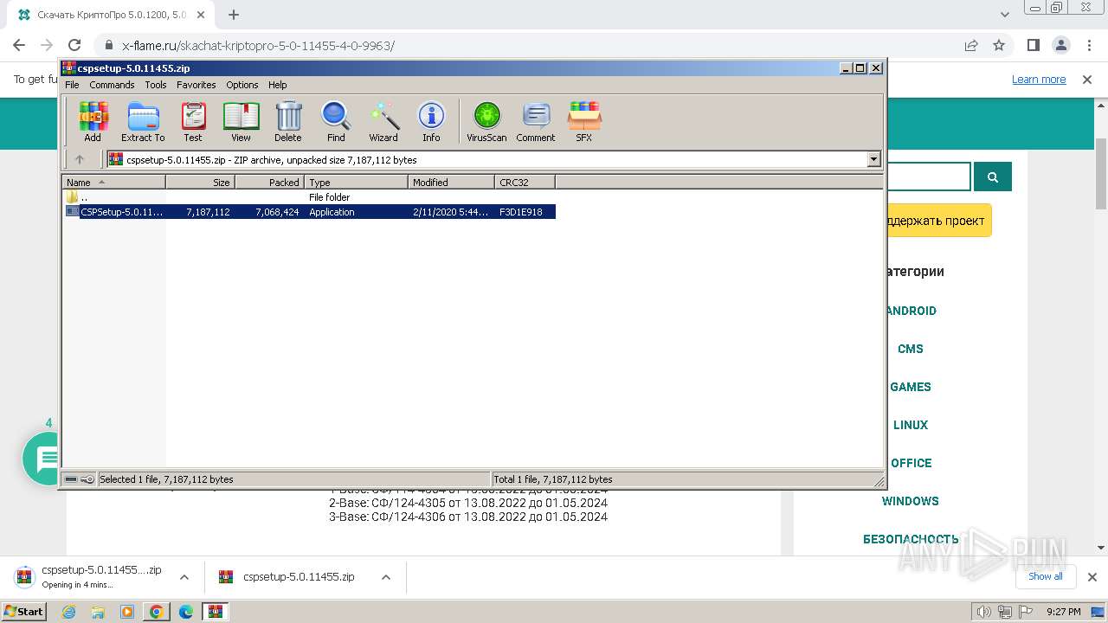Open the View file tool
Screen dimensions: 1108x623
(241, 122)
